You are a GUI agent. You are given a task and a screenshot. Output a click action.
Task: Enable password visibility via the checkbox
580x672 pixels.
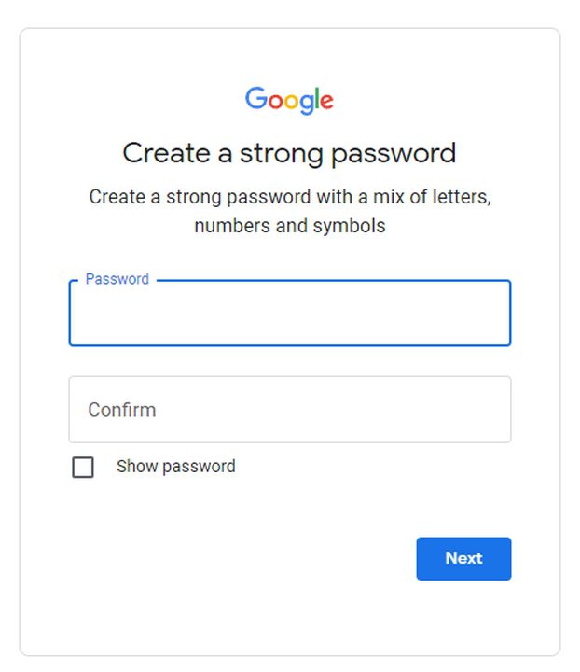83,467
